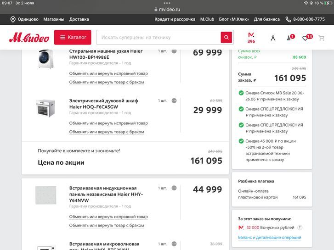This screenshot has width=334, height=250.
Task: Open Встраиваемая микроволновая печь product title
Action: (x=104, y=246)
